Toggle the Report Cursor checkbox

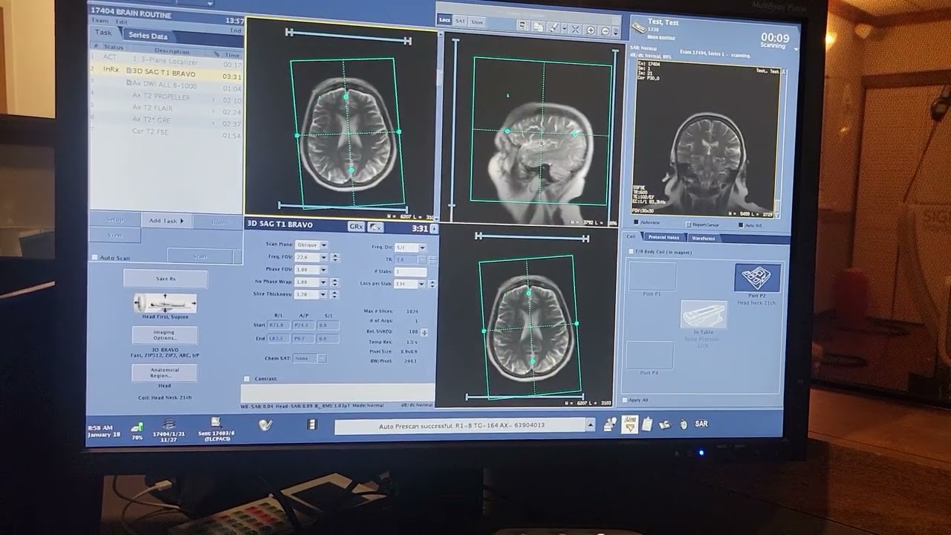[688, 224]
